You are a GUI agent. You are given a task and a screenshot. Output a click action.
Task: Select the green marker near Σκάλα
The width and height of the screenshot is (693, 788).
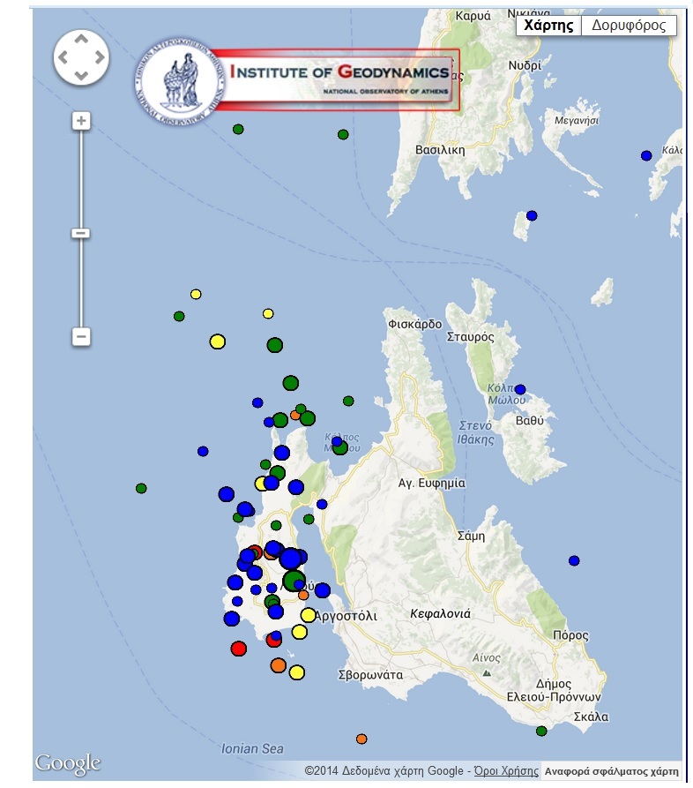(x=541, y=731)
